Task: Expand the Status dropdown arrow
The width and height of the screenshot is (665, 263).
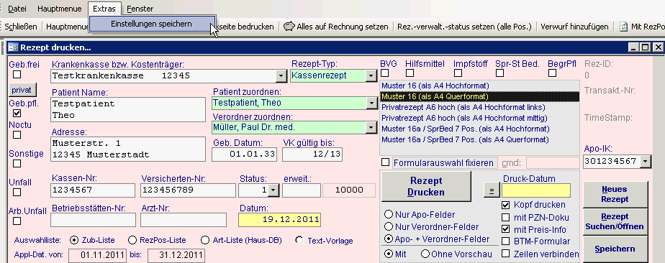Action: click(x=273, y=190)
